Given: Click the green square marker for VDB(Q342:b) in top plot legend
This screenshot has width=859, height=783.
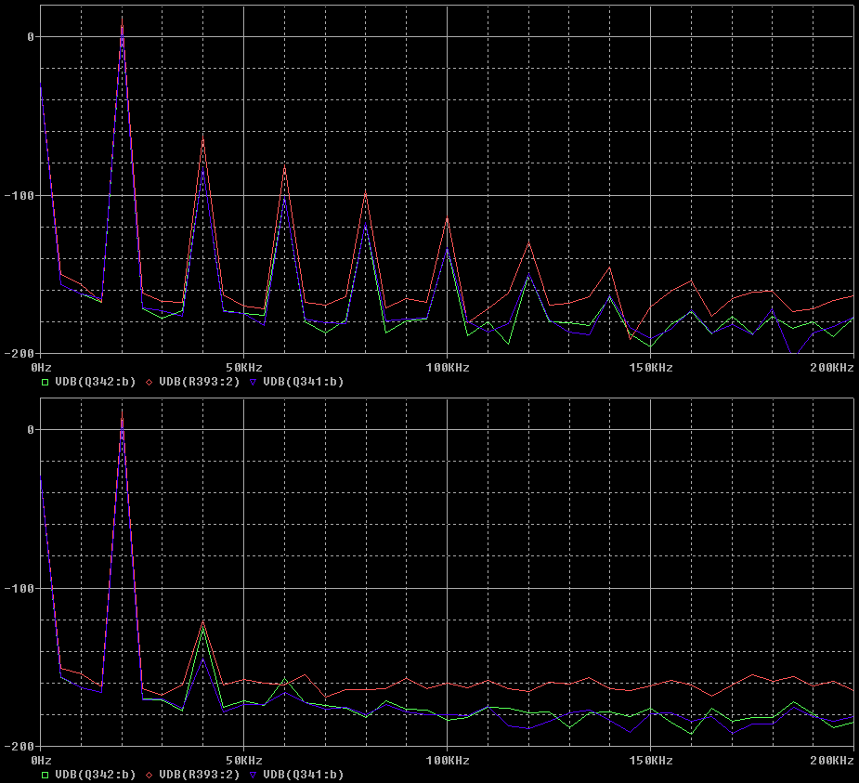Looking at the screenshot, I should pos(45,382).
